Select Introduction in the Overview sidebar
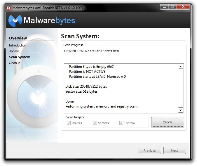 coord(18,45)
